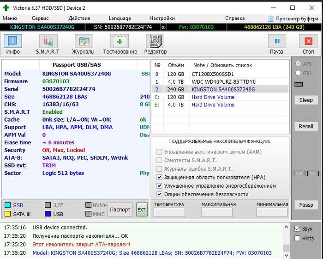
Task: Click the red Стоп stop icon
Action: (308, 41)
